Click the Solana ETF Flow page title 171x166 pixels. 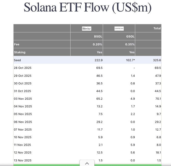(x=87, y=8)
